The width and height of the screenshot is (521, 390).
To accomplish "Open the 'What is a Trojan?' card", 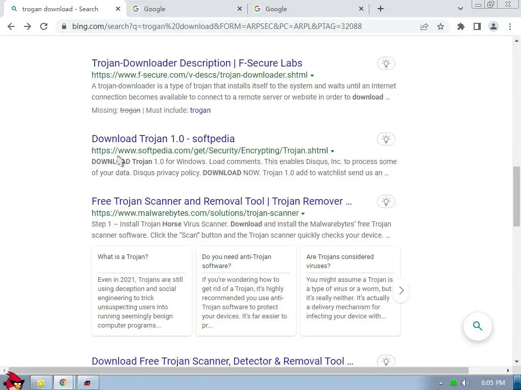I will tap(141, 291).
